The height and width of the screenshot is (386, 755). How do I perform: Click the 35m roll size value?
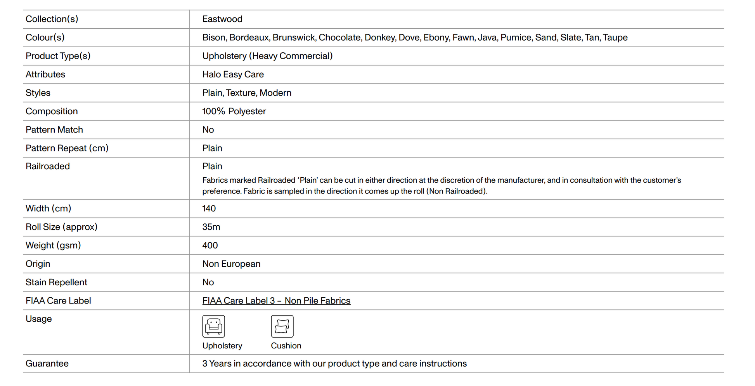point(211,227)
